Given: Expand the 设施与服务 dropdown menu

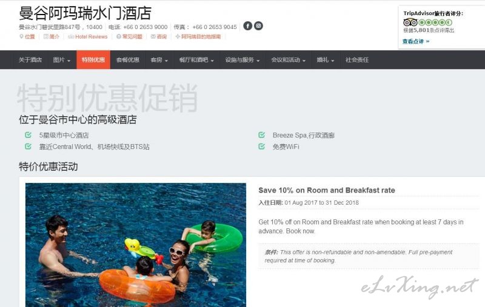Looking at the screenshot, I should (242, 60).
